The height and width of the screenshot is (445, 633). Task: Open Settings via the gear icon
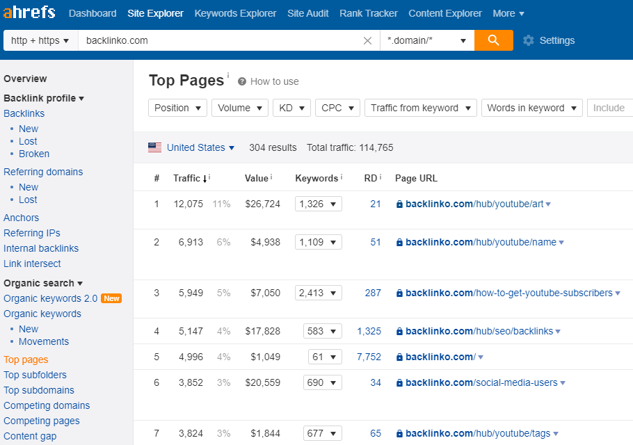[x=529, y=40]
